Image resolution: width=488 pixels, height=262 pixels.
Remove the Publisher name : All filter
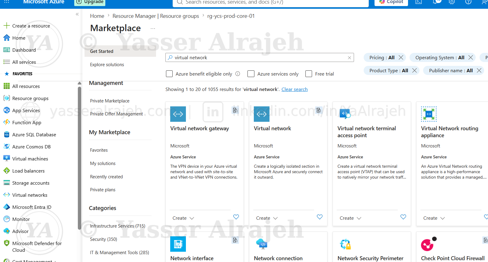pos(479,70)
